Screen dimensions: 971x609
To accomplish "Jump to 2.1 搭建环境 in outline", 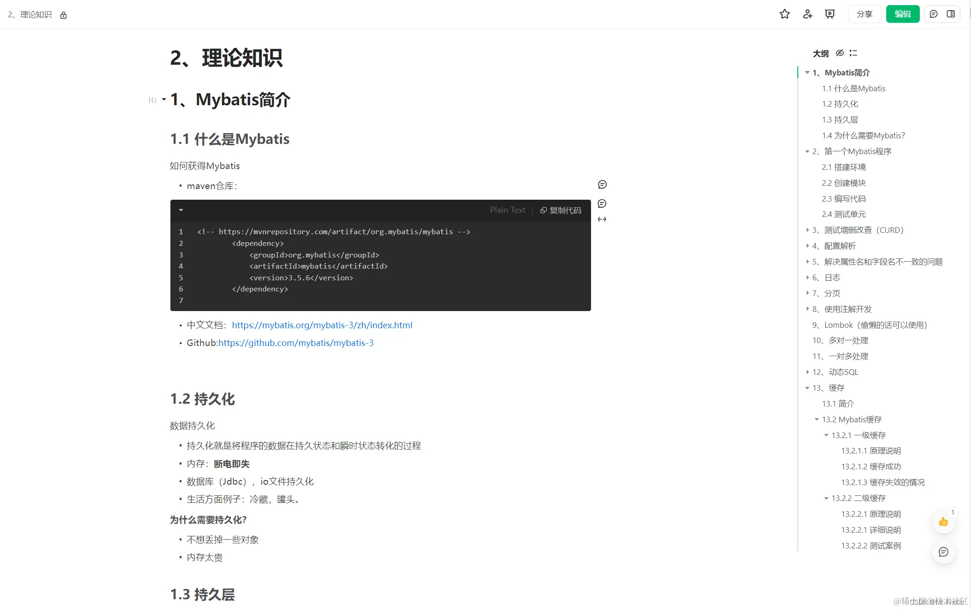I will click(844, 167).
